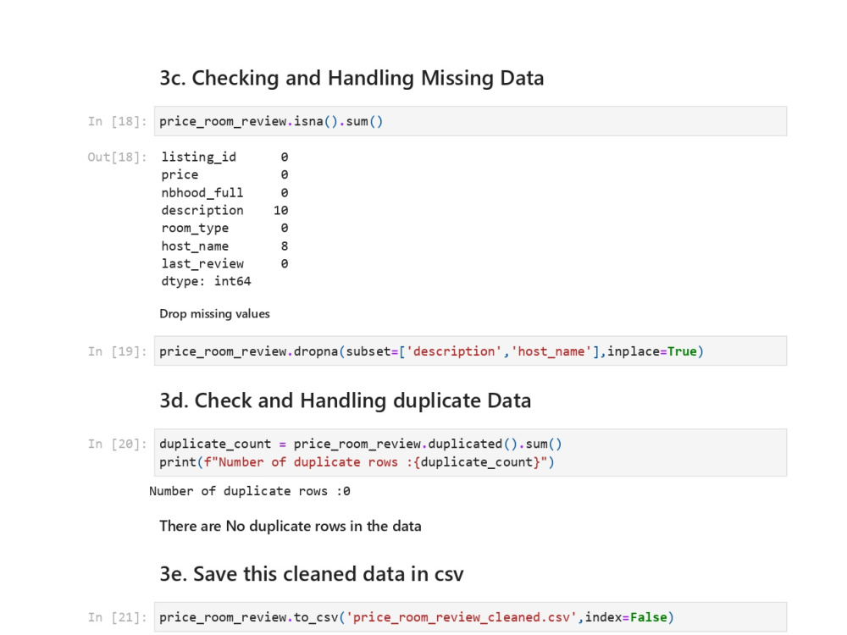847x635 pixels.
Task: Click the Out[18] output prompt
Action: (117, 157)
